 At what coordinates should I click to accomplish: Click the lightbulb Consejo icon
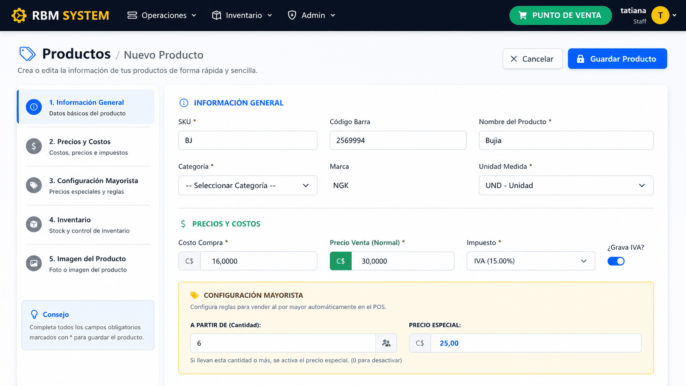pyautogui.click(x=34, y=315)
